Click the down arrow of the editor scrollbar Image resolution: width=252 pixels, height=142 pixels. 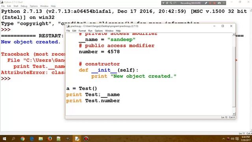pyautogui.click(x=234, y=114)
